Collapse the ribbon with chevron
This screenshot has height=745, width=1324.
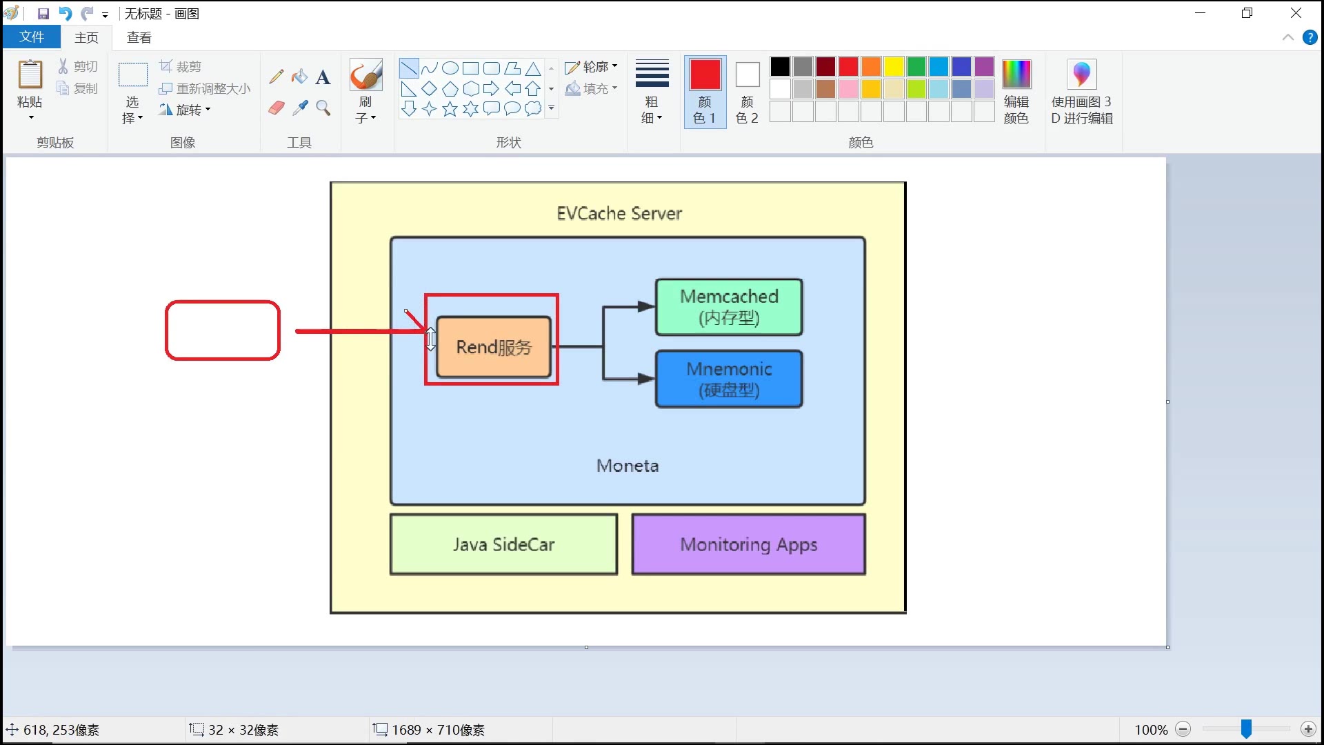(x=1287, y=37)
